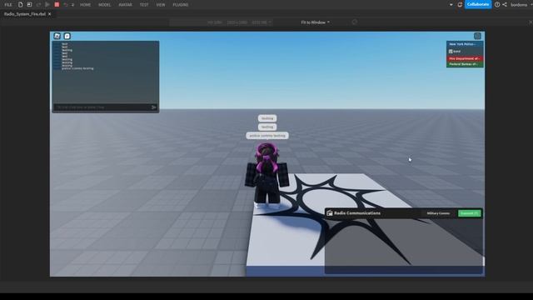Image resolution: width=533 pixels, height=300 pixels.
Task: Click the refresh icon left of Collaborate
Action: pyautogui.click(x=460, y=5)
